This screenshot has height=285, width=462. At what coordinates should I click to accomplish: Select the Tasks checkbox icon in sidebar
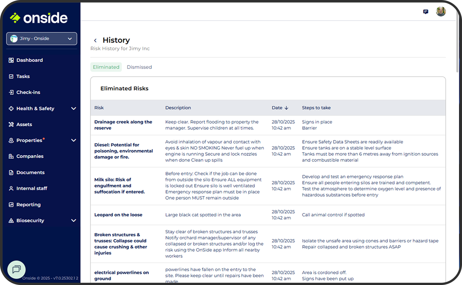click(11, 76)
